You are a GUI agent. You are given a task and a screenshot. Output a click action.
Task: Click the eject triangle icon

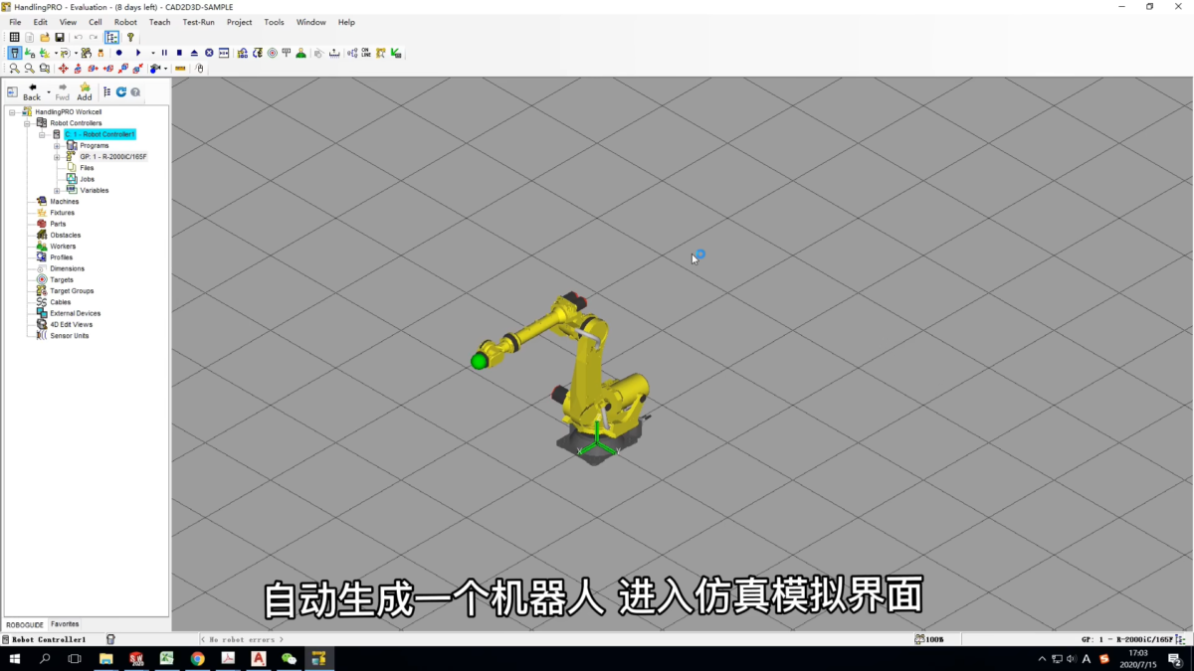pos(194,53)
